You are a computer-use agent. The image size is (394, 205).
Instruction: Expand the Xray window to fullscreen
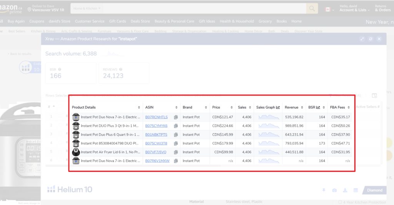tap(362, 39)
